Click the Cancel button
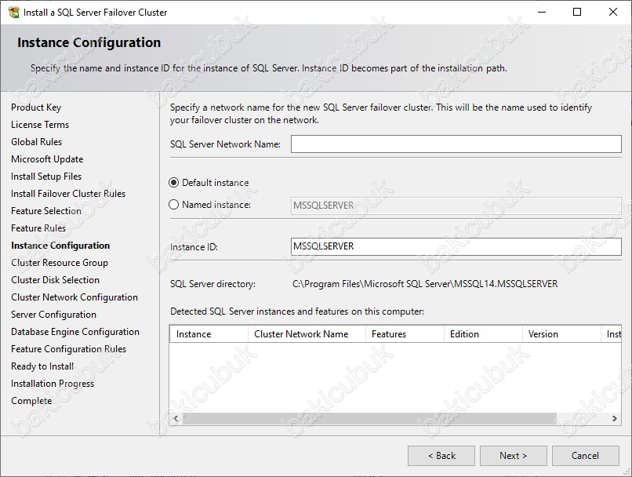Image resolution: width=632 pixels, height=477 pixels. 585,456
